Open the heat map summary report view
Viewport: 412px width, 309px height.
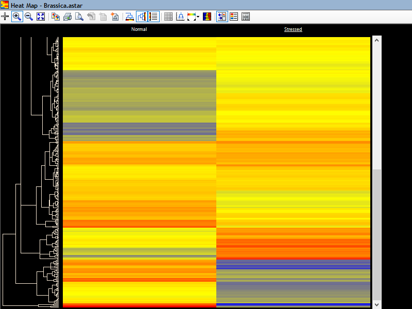coord(245,16)
